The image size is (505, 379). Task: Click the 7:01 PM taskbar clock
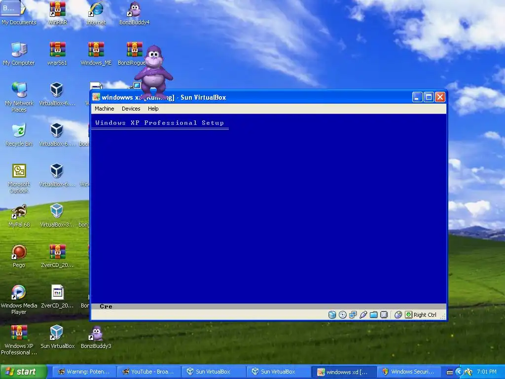[487, 372]
